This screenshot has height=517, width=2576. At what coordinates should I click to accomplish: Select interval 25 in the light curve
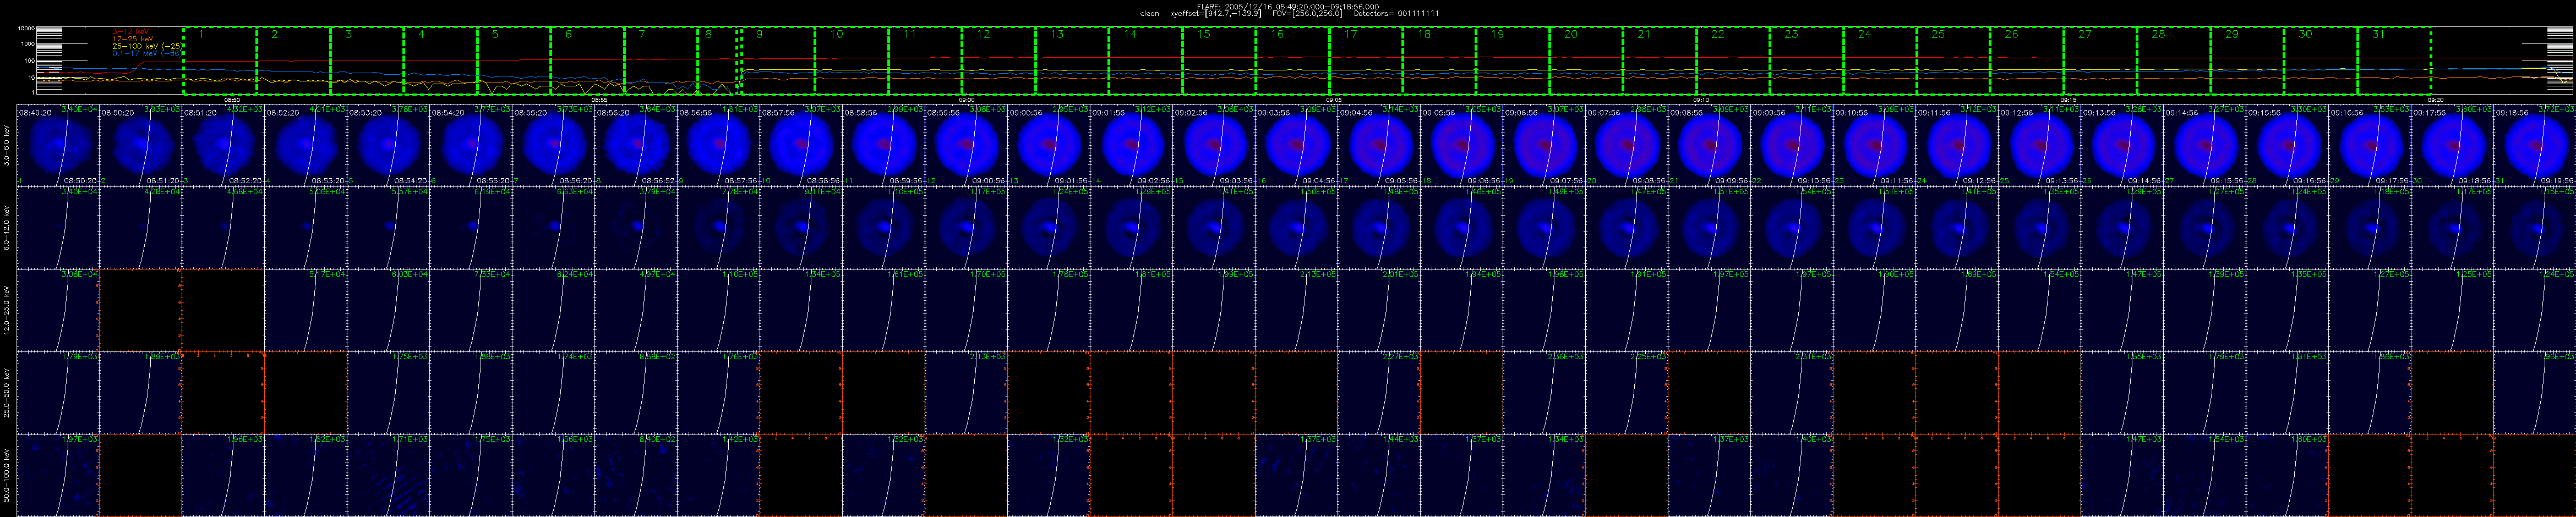(1954, 61)
